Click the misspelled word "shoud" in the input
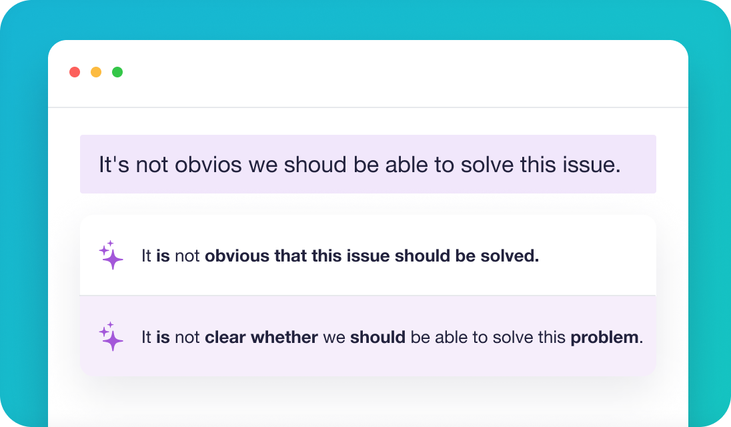Image resolution: width=731 pixels, height=427 pixels. tap(310, 165)
